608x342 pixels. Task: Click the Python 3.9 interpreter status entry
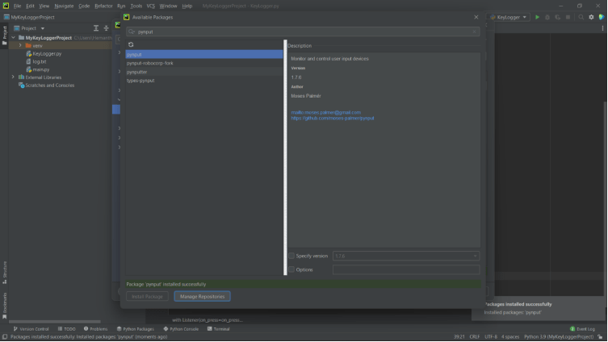(559, 337)
